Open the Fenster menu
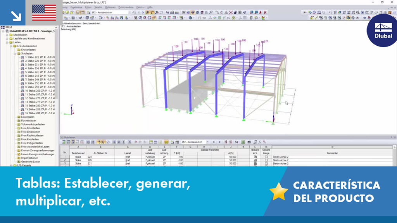The image size is (397, 223). [x=140, y=7]
